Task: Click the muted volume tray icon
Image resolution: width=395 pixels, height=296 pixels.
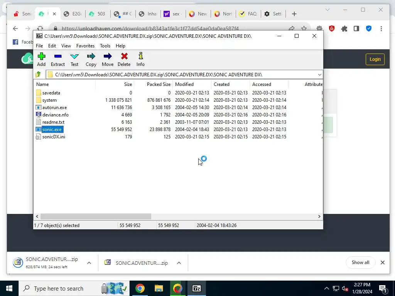Action: 345,288
